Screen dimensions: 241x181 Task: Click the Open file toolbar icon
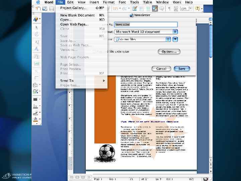[45, 8]
